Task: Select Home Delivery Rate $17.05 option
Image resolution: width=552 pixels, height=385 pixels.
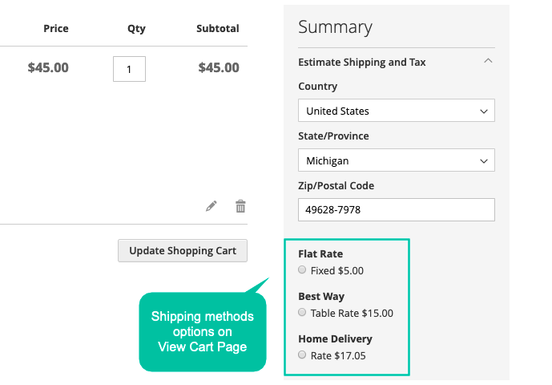Action: coord(302,355)
